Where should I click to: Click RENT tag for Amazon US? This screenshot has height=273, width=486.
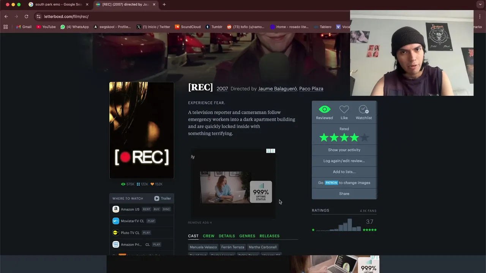pyautogui.click(x=147, y=209)
